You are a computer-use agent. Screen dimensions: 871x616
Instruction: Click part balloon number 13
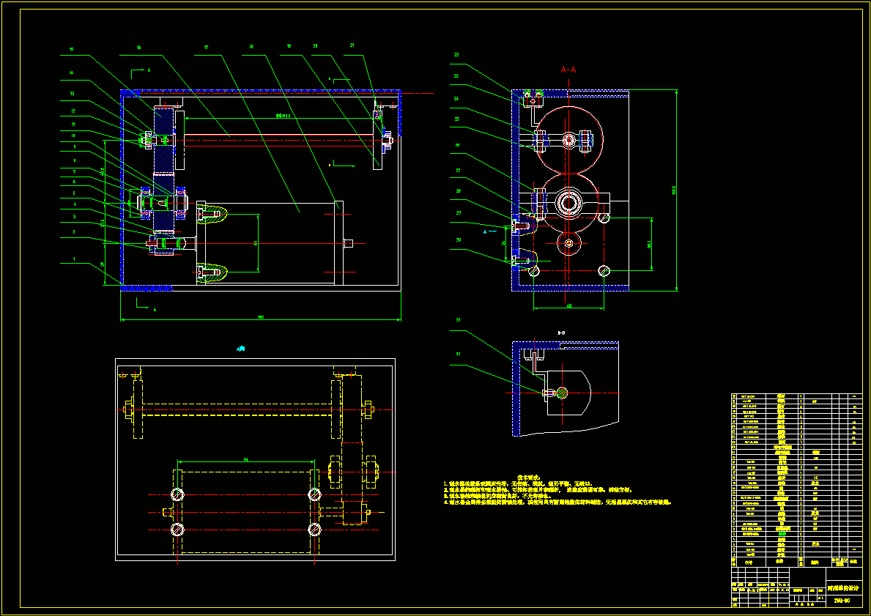[73, 94]
